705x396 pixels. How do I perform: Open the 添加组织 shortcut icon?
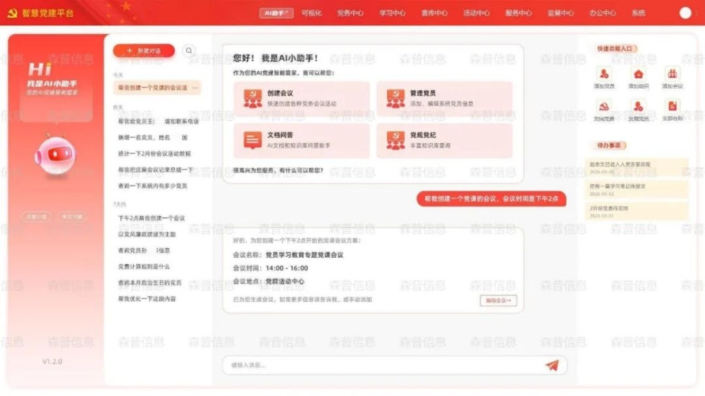pyautogui.click(x=638, y=75)
